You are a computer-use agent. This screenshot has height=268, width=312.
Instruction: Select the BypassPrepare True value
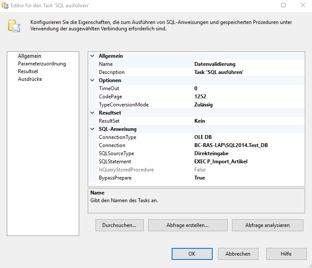[x=199, y=178]
